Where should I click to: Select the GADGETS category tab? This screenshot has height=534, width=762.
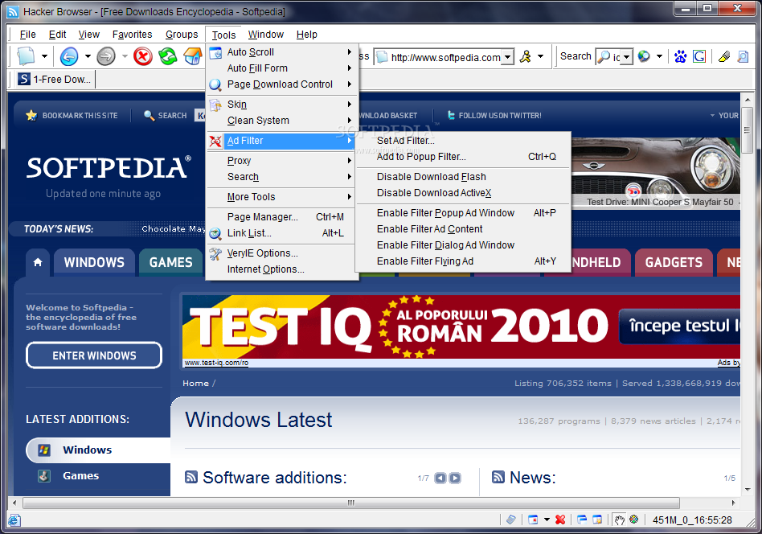click(x=674, y=263)
